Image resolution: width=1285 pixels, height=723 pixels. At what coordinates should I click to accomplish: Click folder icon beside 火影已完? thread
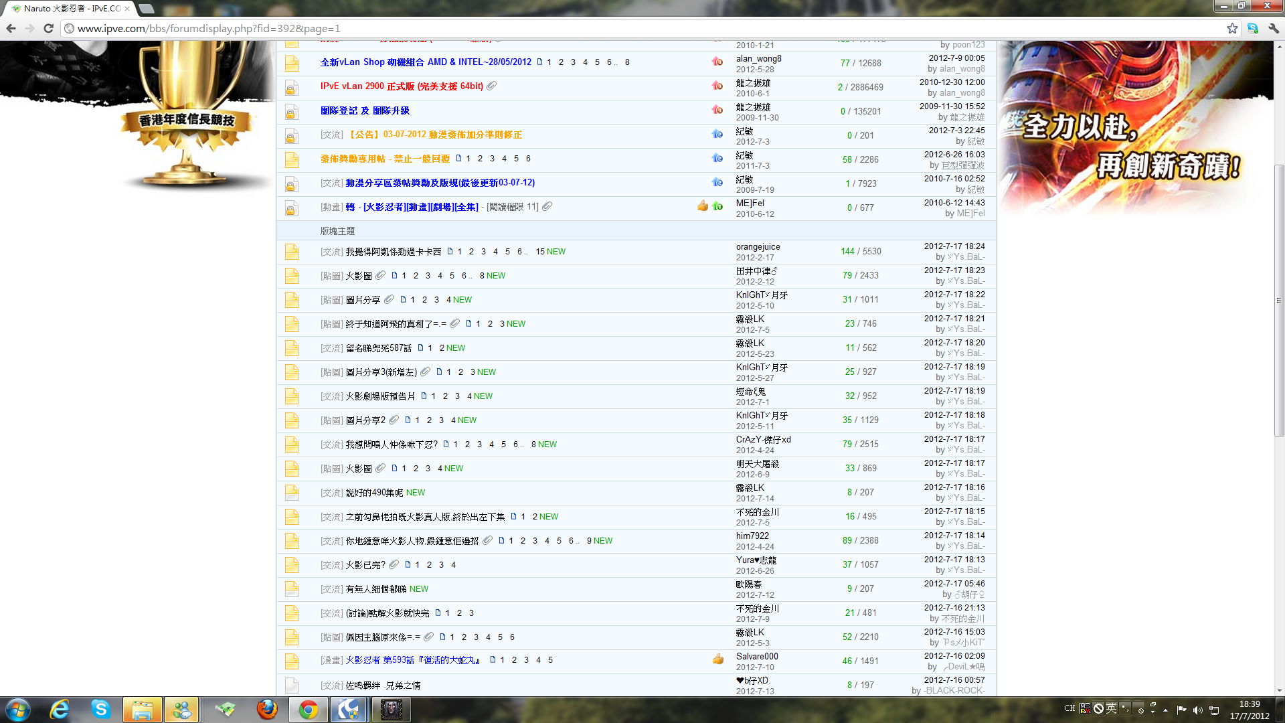tap(291, 565)
